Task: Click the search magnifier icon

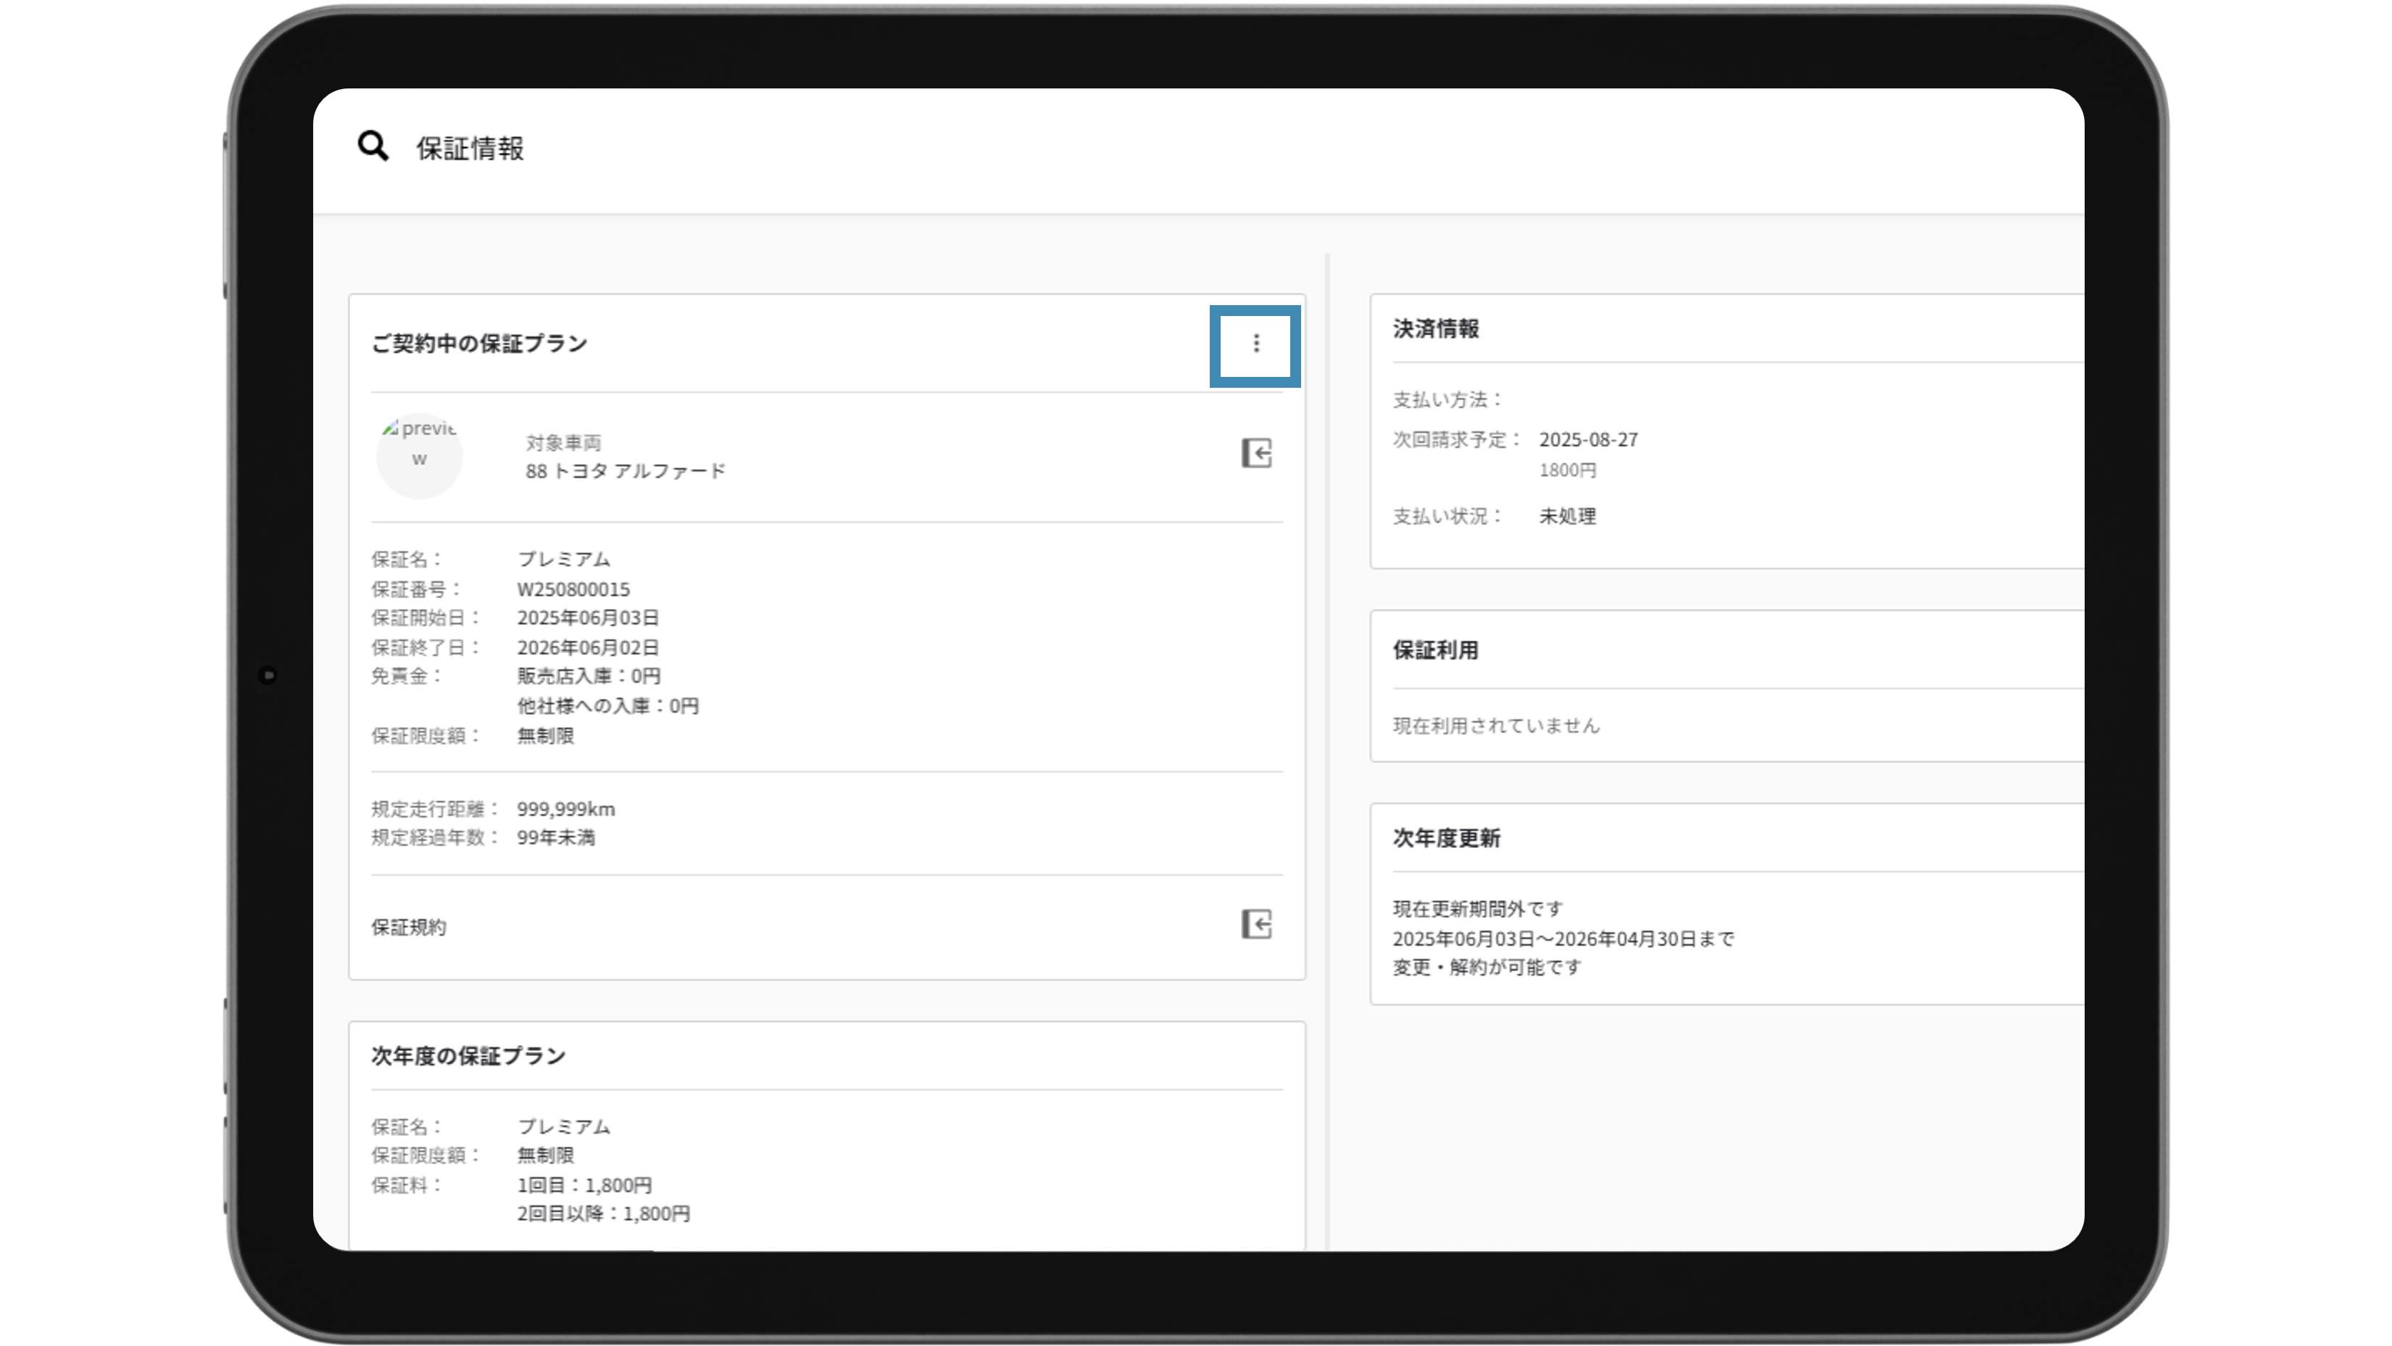Action: point(373,146)
